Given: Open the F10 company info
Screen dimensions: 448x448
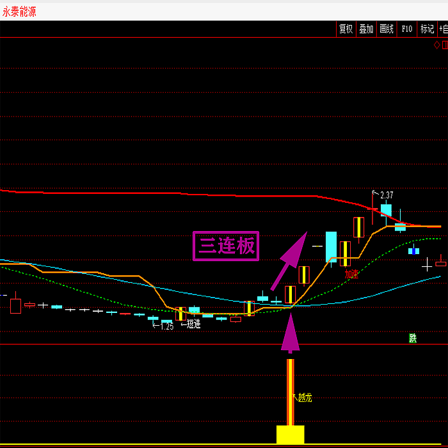Looking at the screenshot, I should tap(407, 29).
